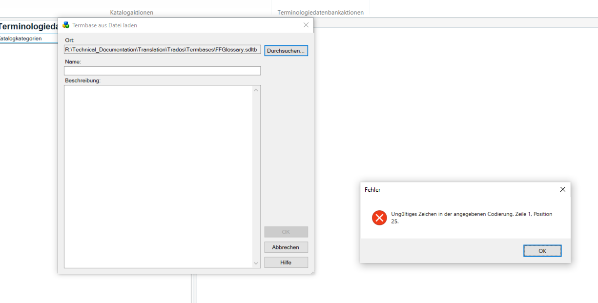
Task: Click the truncated Terminologieda page title
Action: [29, 26]
